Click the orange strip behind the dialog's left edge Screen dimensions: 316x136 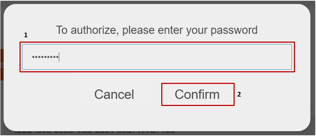(2, 65)
